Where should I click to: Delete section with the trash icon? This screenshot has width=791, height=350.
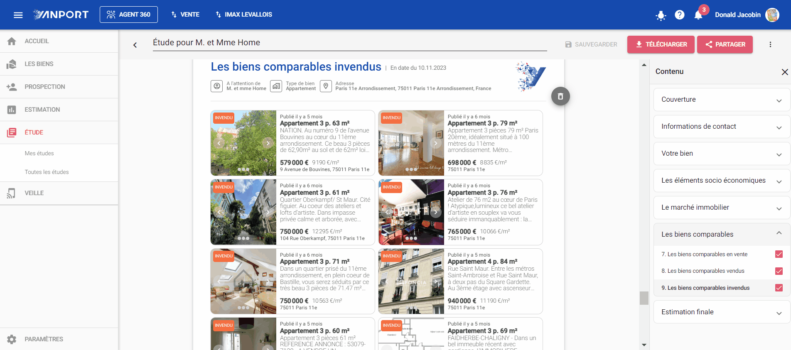(x=560, y=96)
